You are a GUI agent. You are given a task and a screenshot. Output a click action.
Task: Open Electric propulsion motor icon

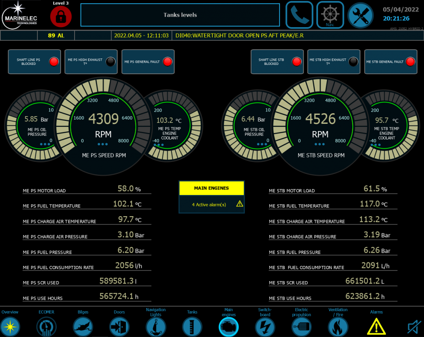pos(301,327)
